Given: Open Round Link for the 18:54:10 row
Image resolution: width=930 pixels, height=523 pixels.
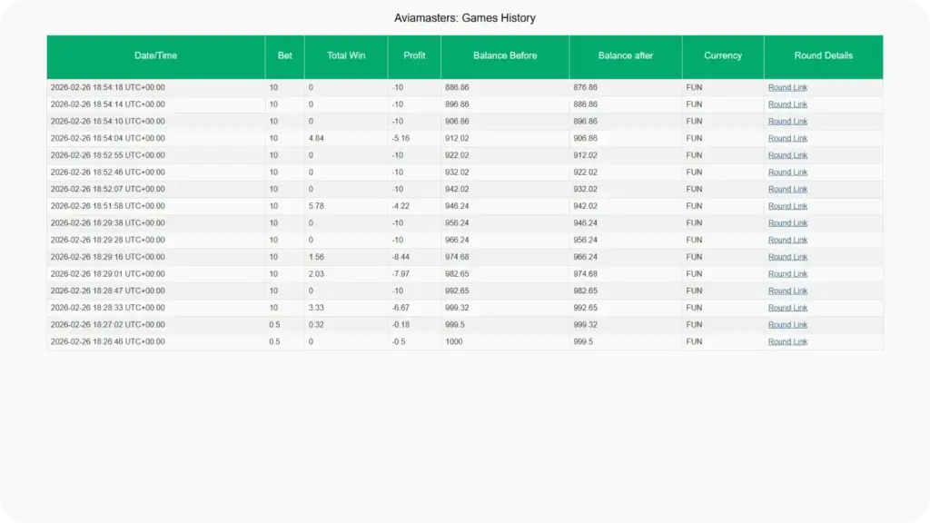Looking at the screenshot, I should (787, 121).
